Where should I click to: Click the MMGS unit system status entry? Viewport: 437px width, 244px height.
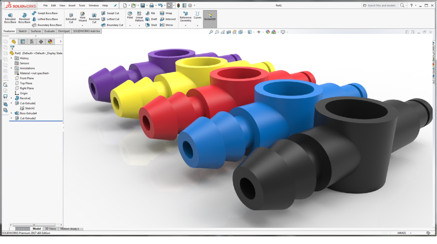tap(401, 233)
